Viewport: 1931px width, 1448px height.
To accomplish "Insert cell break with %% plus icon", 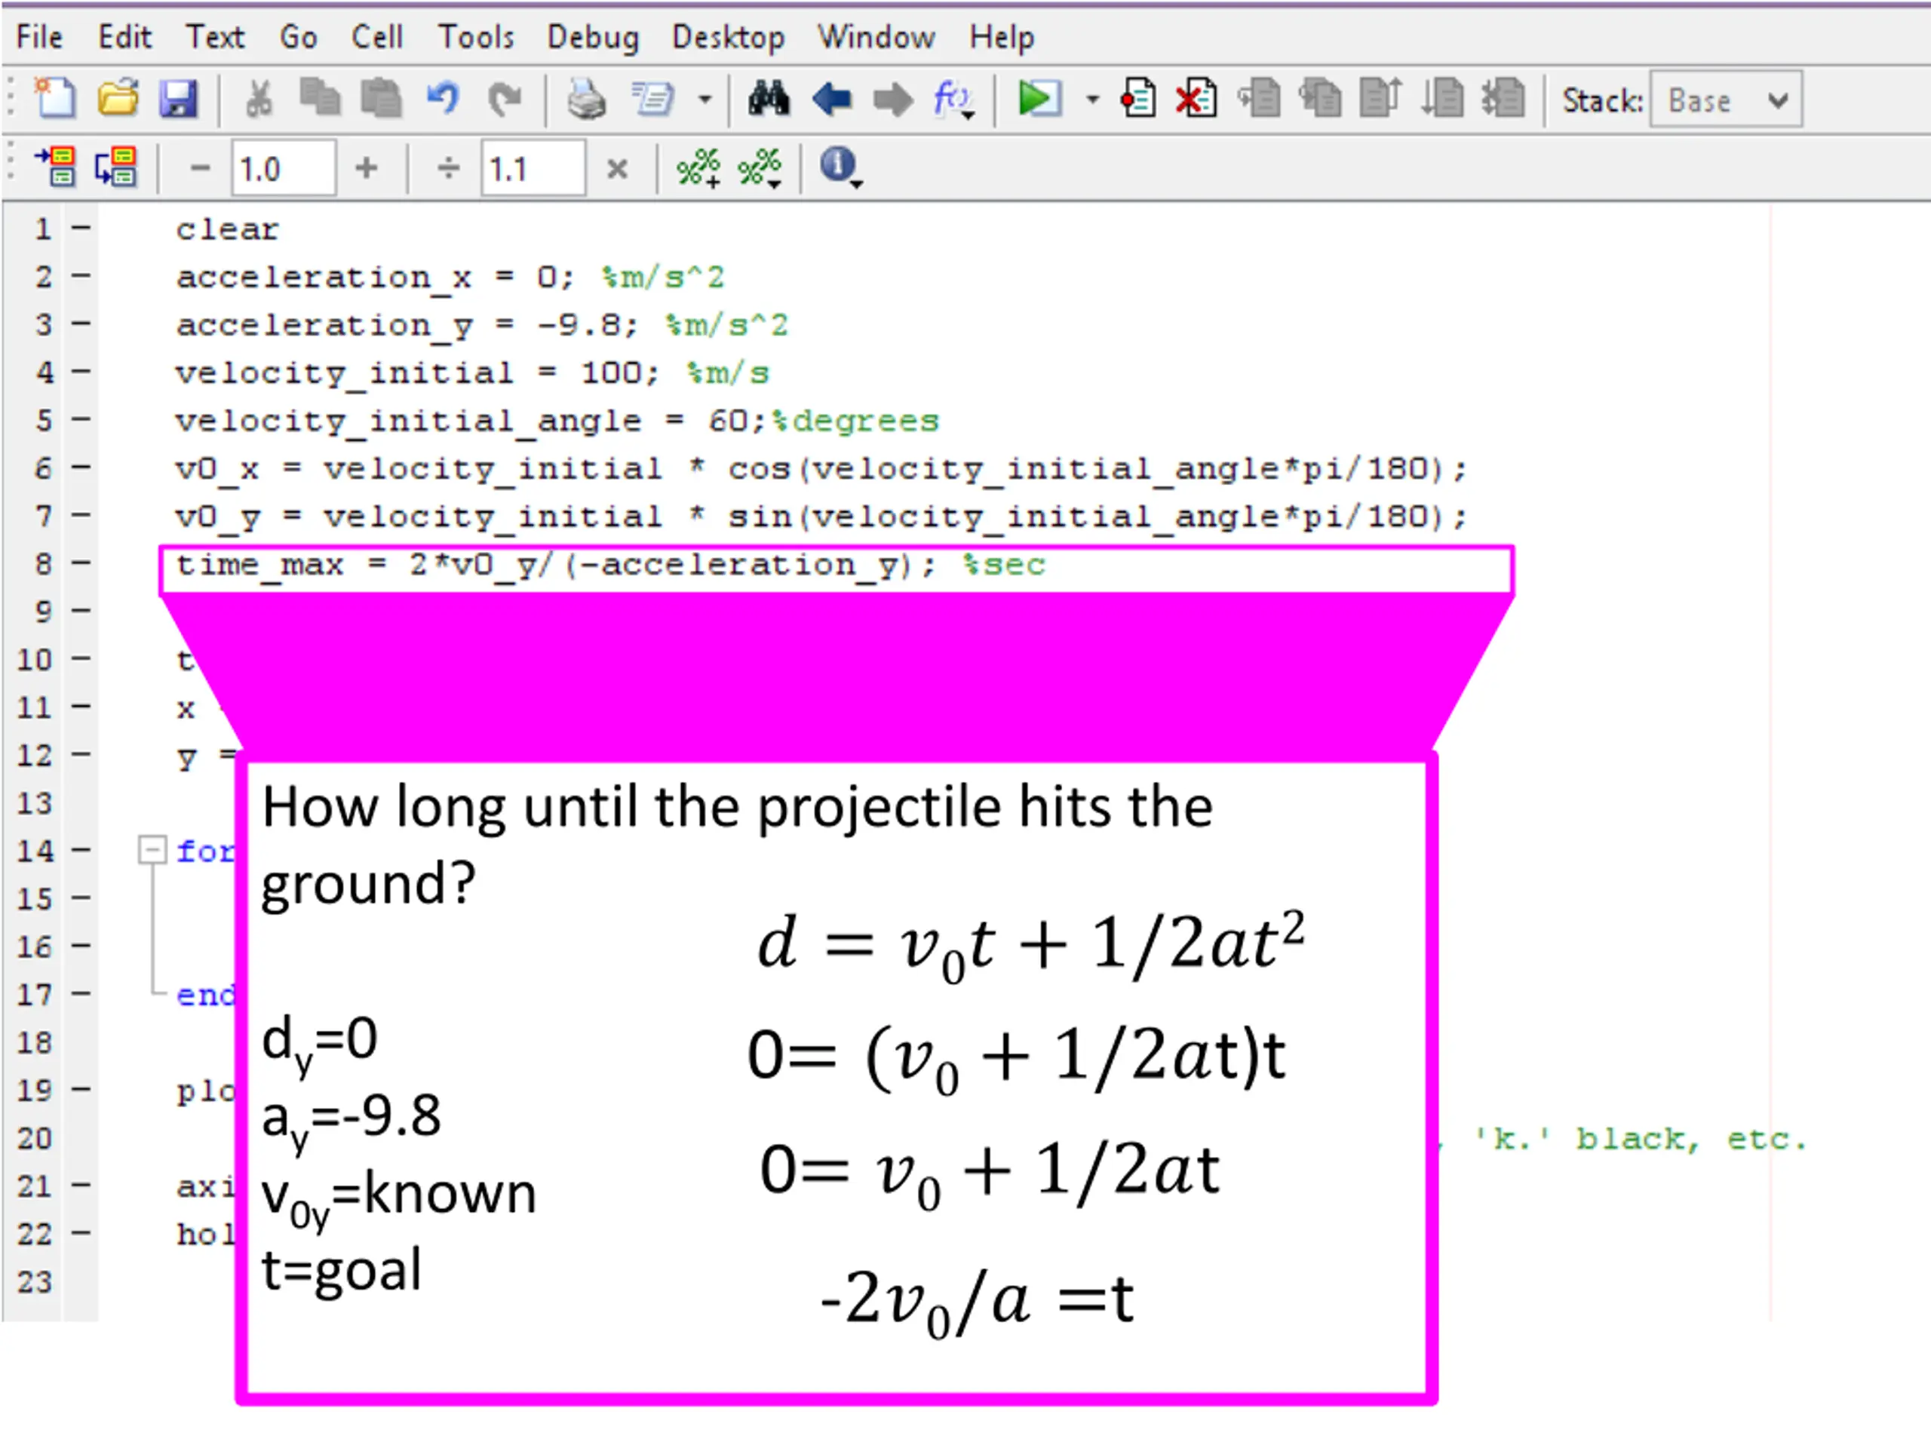I will click(x=698, y=167).
